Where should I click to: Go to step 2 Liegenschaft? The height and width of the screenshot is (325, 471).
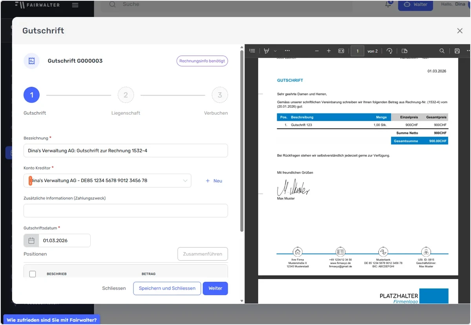[126, 95]
